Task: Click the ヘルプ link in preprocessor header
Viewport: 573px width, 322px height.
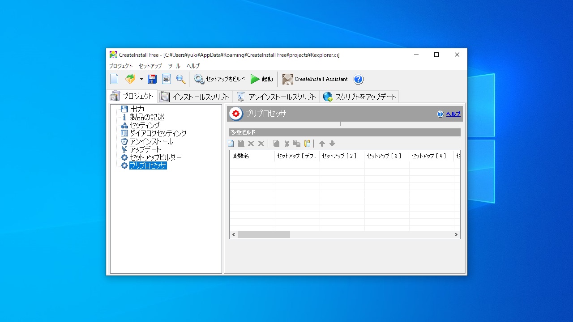Action: pyautogui.click(x=453, y=114)
